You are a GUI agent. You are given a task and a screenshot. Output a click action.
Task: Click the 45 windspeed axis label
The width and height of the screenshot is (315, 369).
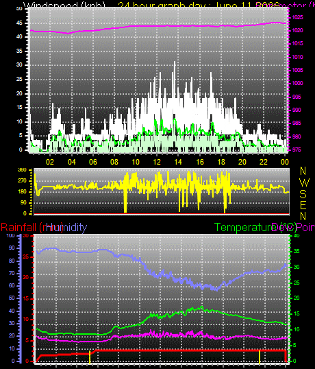(19, 23)
